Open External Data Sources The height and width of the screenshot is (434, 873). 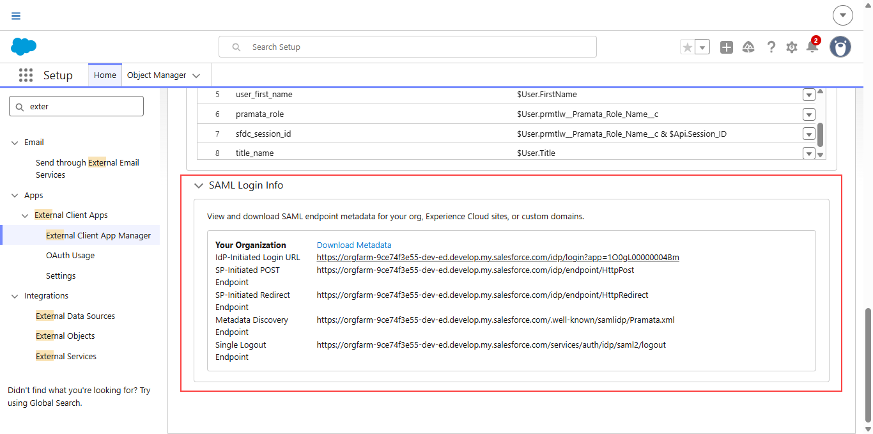click(75, 316)
